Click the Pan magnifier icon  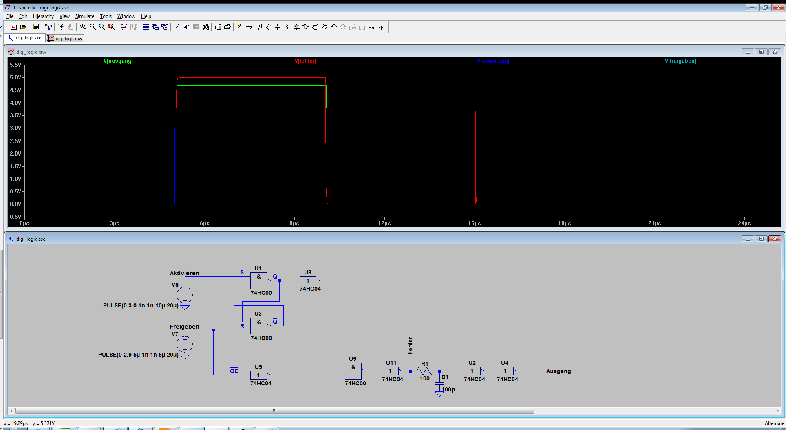point(93,26)
